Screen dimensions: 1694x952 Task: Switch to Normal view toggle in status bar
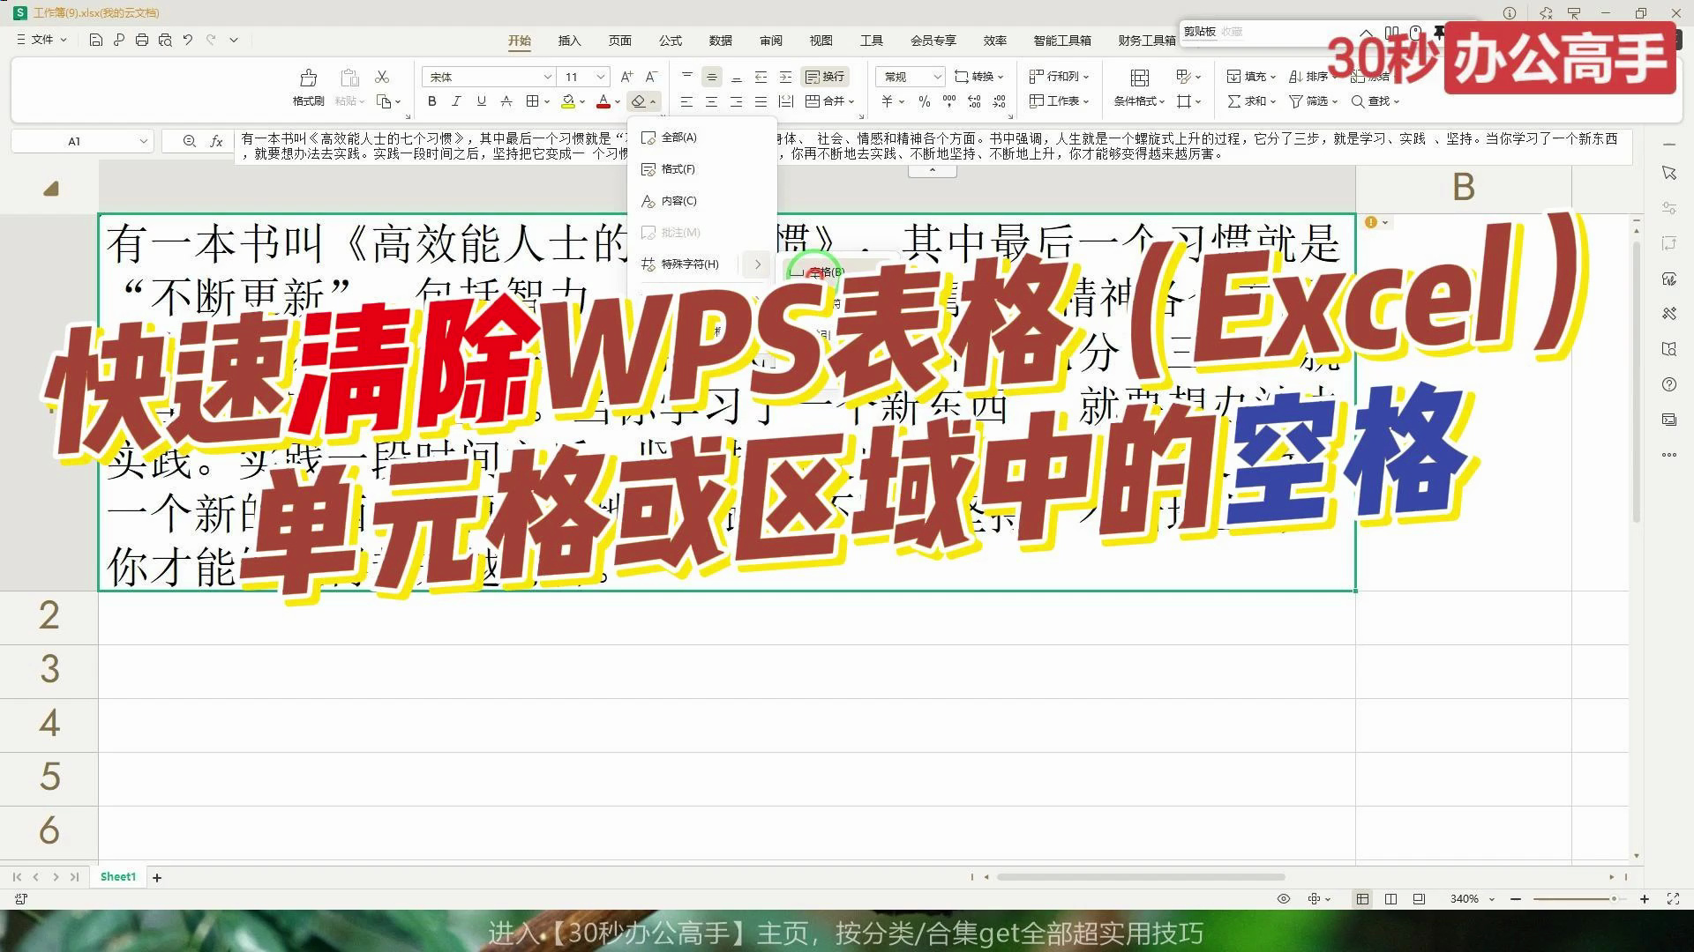[x=1362, y=898]
